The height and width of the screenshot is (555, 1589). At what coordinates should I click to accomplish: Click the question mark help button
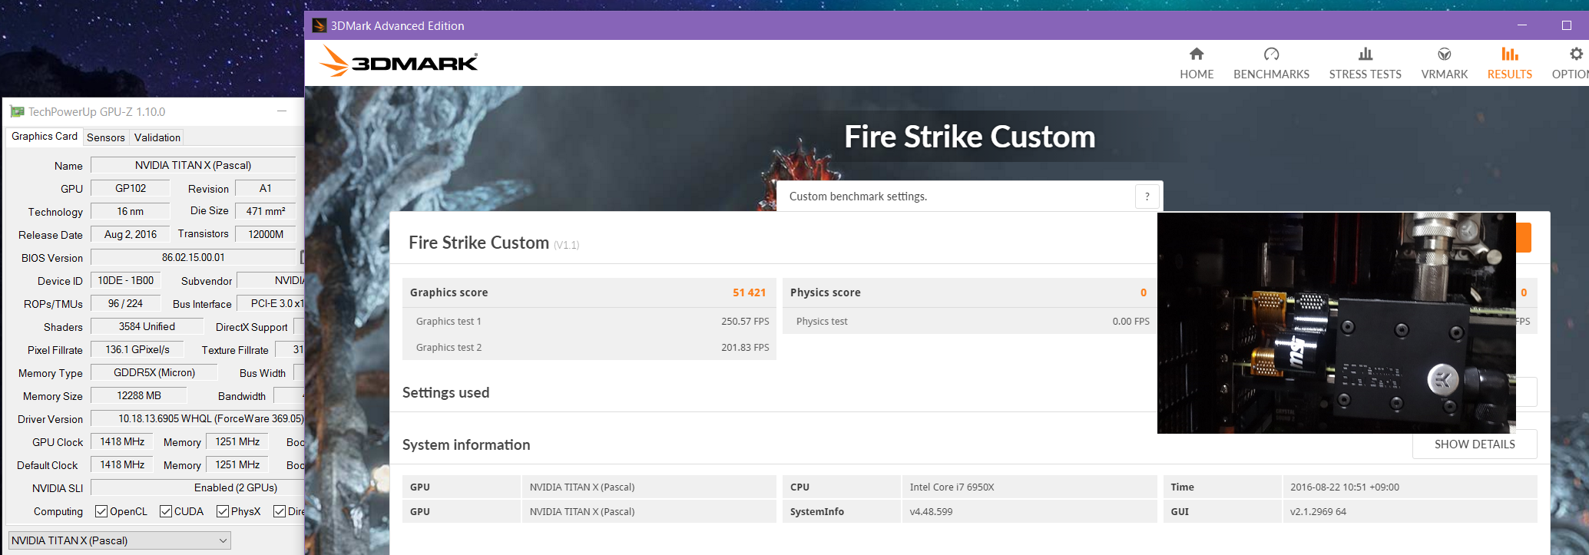click(1147, 197)
